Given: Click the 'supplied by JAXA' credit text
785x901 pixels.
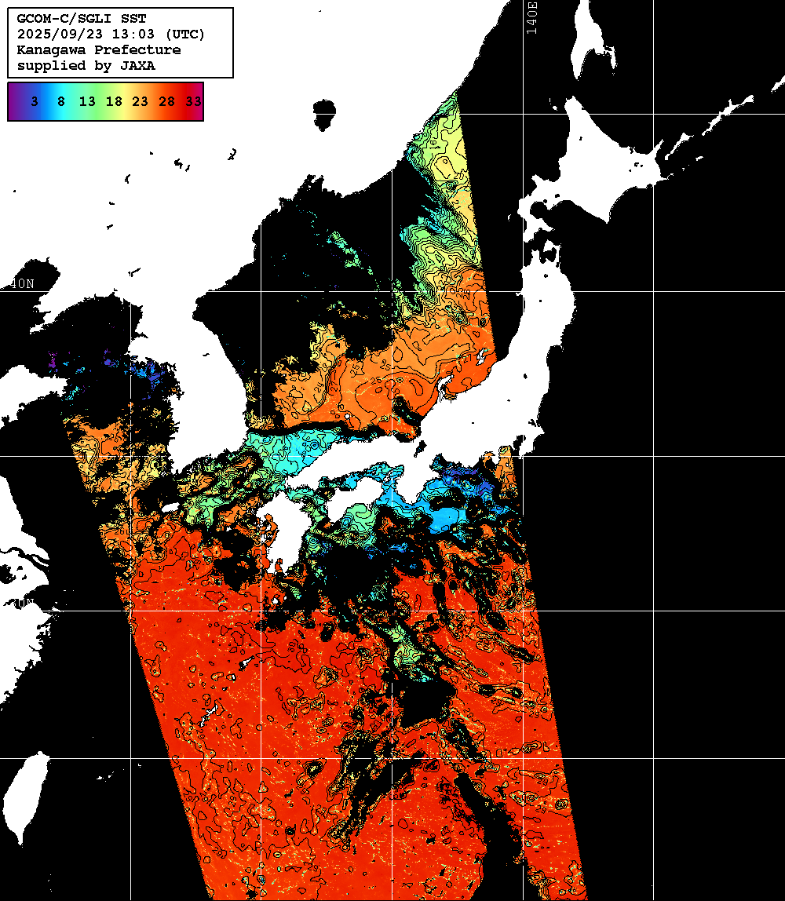Looking at the screenshot, I should [86, 66].
